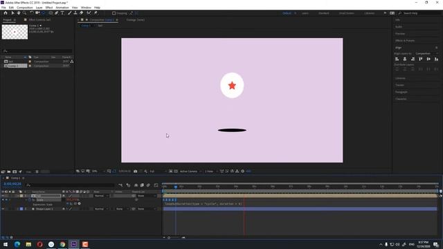Open Shape Layer 1 parent None dropdown

click(x=146, y=209)
